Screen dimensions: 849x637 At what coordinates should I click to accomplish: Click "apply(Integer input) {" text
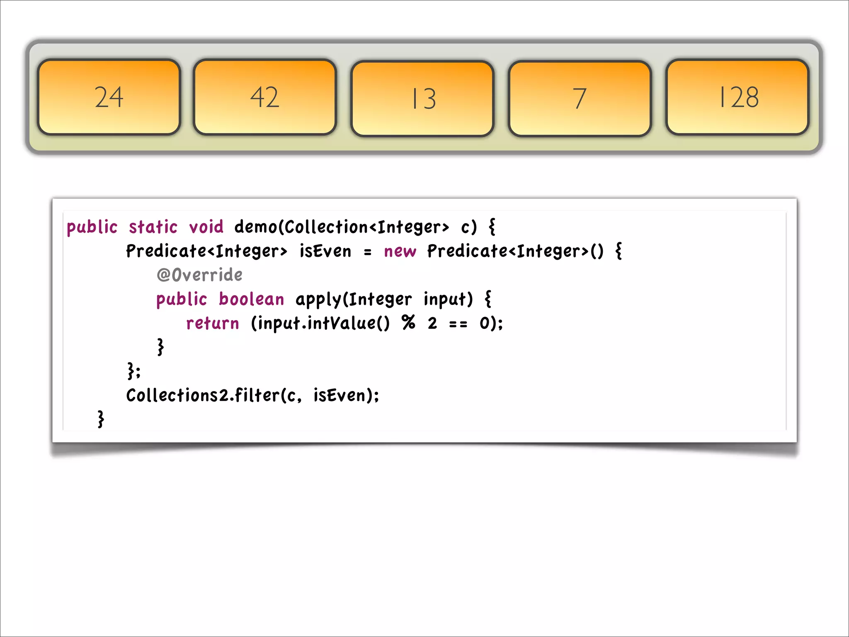click(x=393, y=299)
